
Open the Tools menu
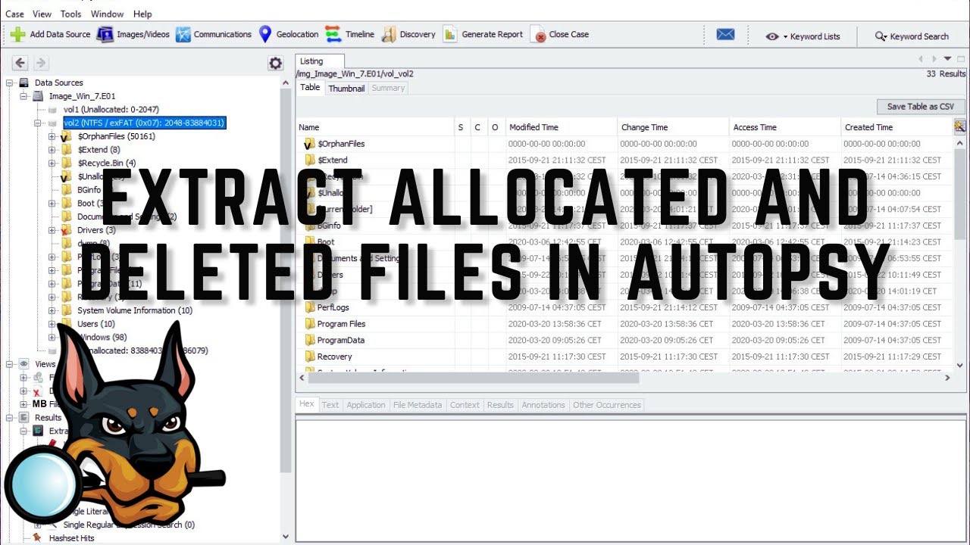[71, 14]
